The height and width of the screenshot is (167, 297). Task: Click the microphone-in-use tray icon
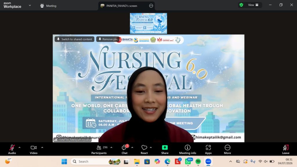tap(253, 161)
